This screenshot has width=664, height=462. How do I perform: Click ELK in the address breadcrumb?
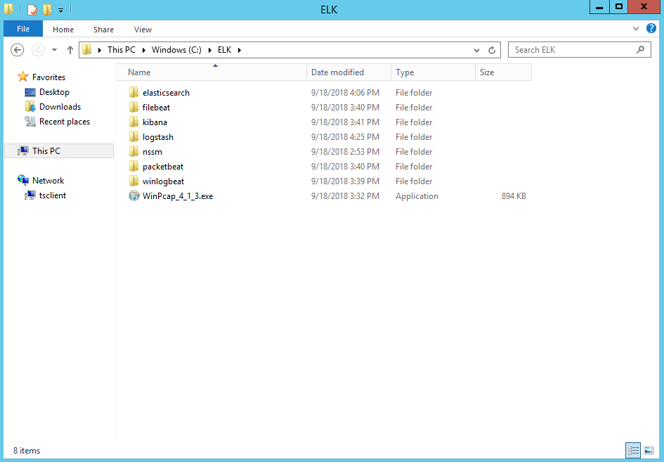coord(224,50)
